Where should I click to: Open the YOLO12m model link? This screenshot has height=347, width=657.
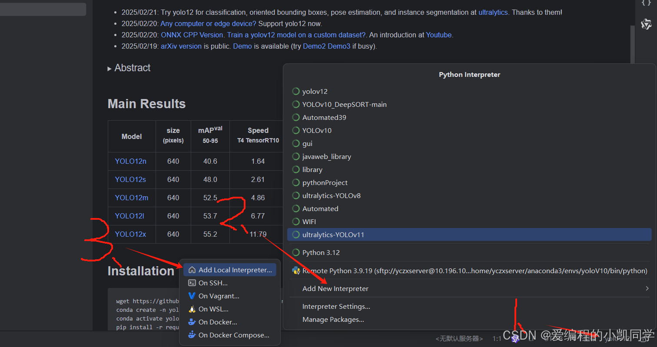(x=132, y=198)
